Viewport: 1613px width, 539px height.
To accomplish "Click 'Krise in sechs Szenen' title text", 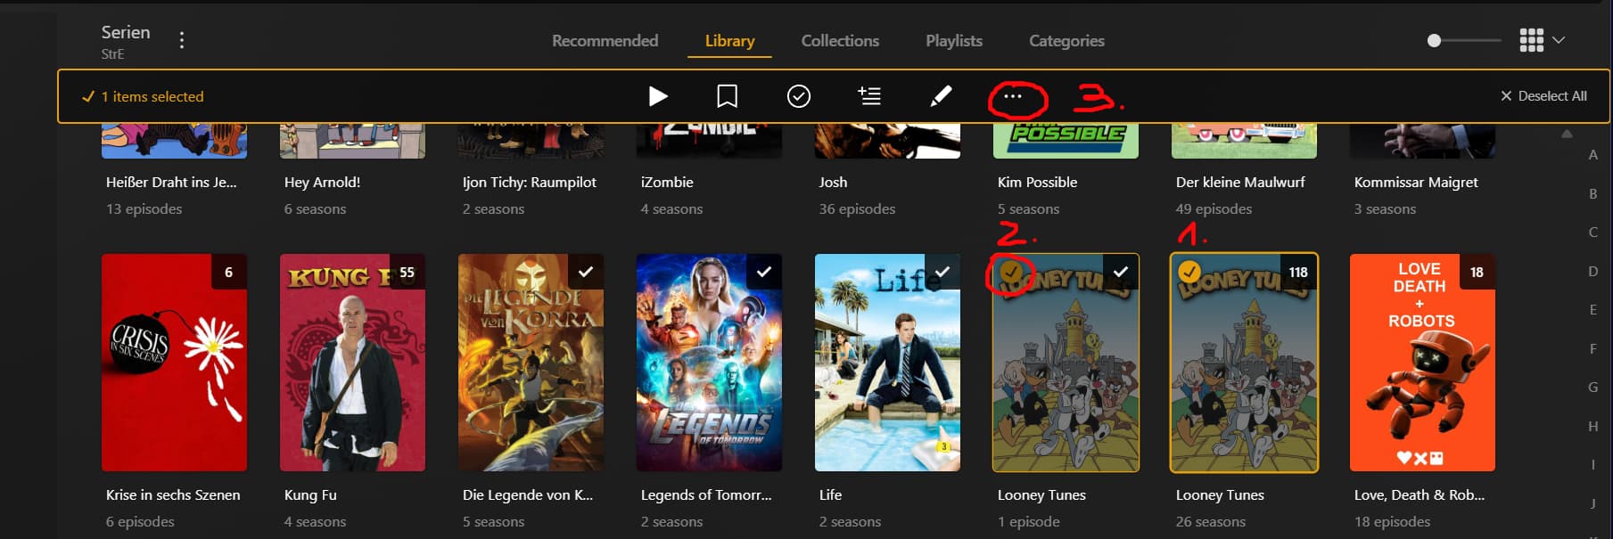I will (173, 494).
